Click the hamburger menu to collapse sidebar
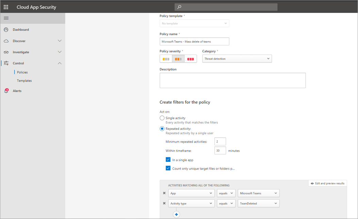 (6, 18)
